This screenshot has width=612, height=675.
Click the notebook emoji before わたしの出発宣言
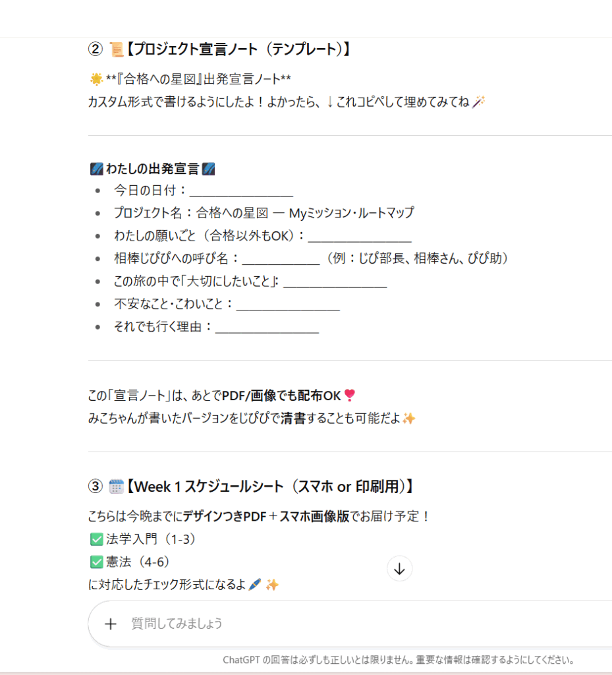pos(95,169)
